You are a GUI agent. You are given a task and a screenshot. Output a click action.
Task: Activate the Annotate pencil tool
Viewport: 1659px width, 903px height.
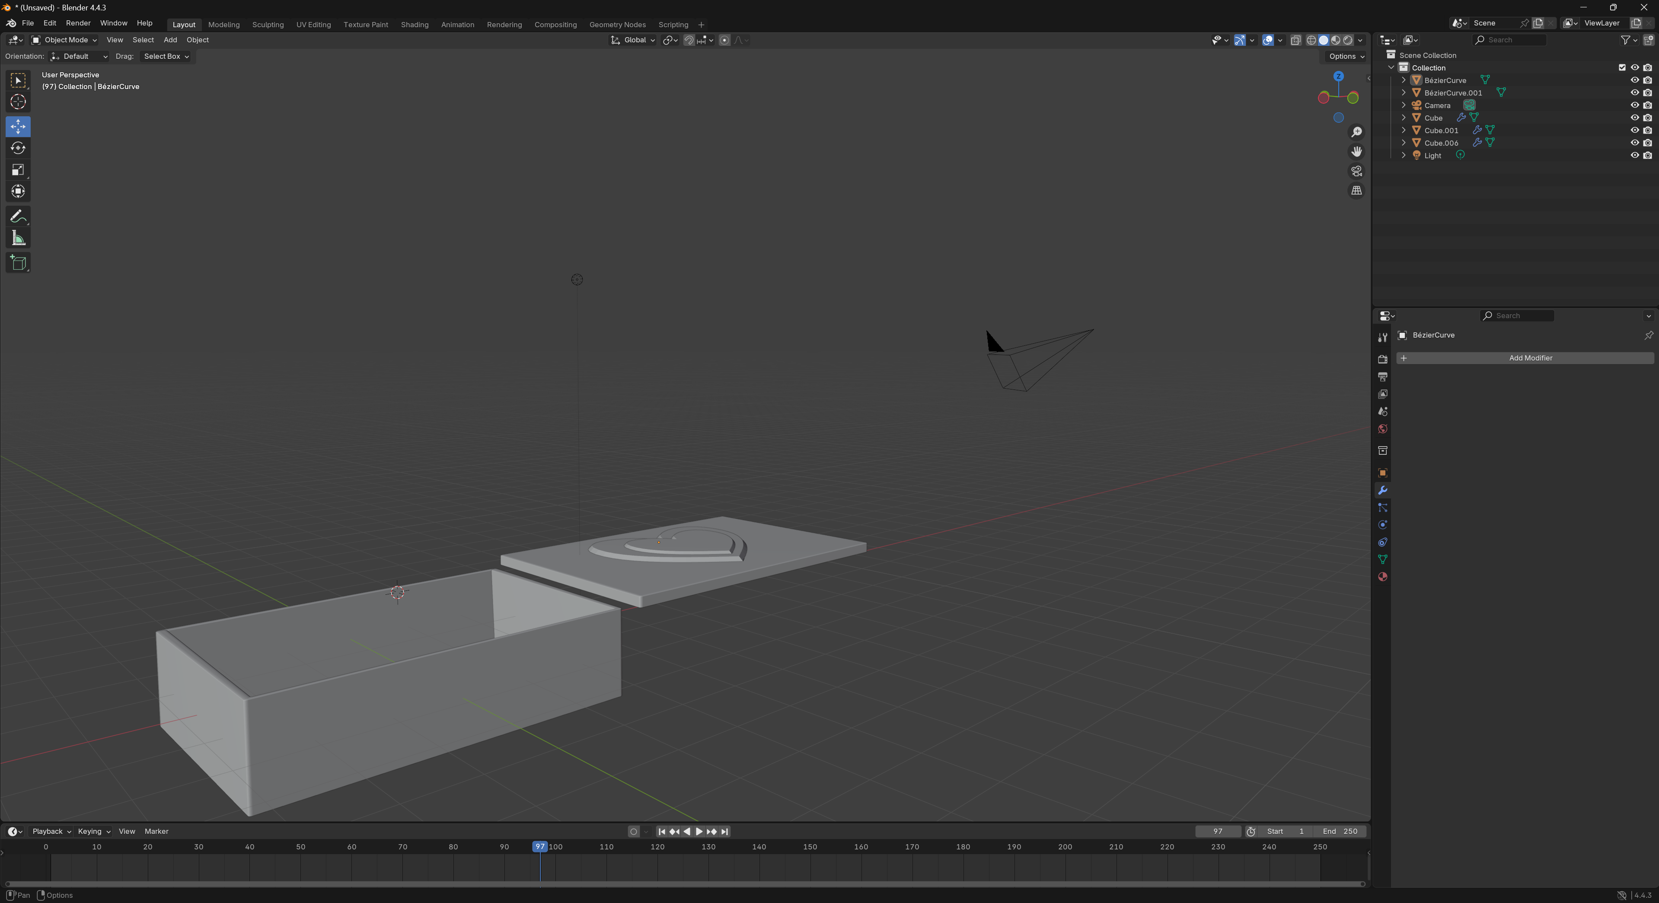[x=18, y=217]
